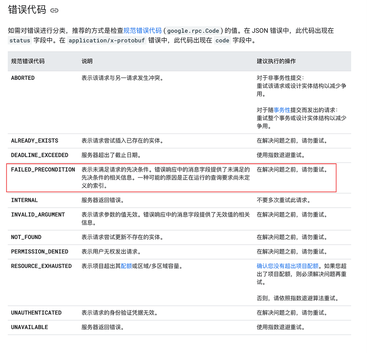Click INTERNAL action 不要多次重试此请求
367x353 pixels.
[x=284, y=200]
